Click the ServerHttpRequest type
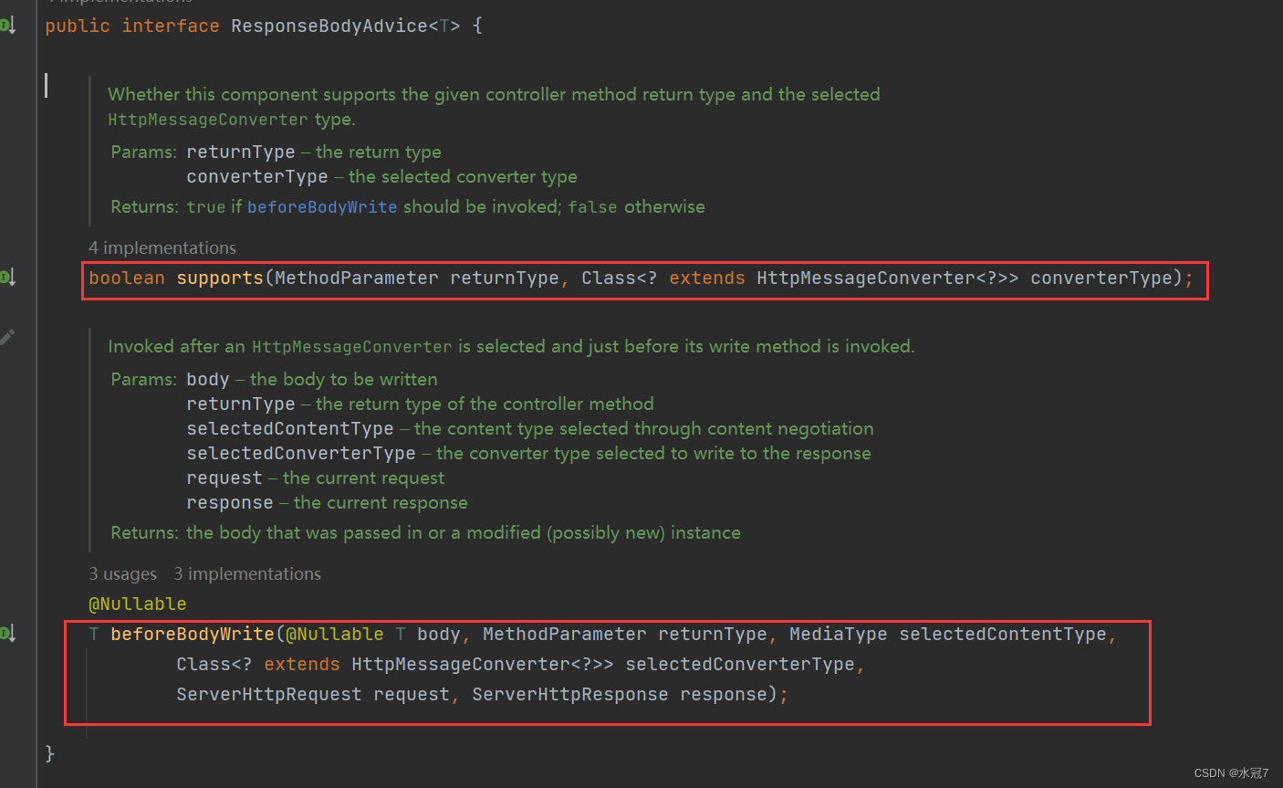The image size is (1283, 788). 269,694
